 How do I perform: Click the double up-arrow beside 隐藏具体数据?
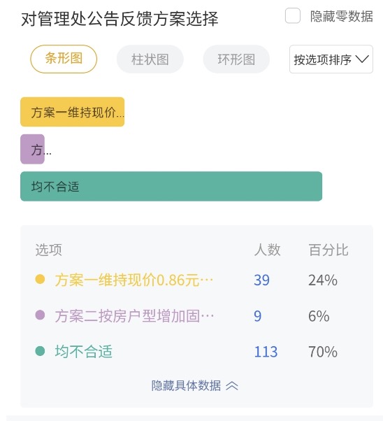[x=232, y=386]
